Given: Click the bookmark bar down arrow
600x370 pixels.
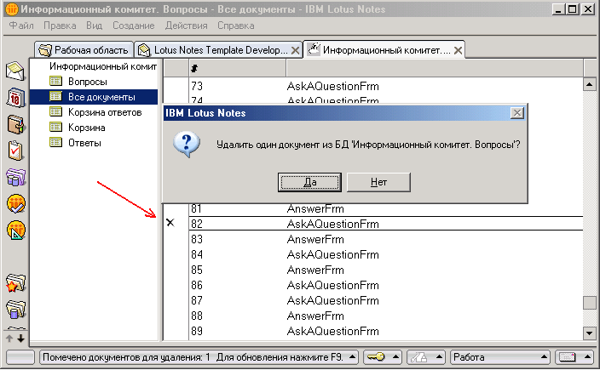Looking at the screenshot, I should [21, 339].
